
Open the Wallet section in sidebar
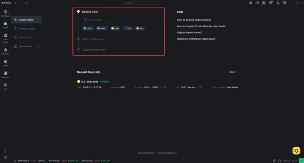pos(6,25)
